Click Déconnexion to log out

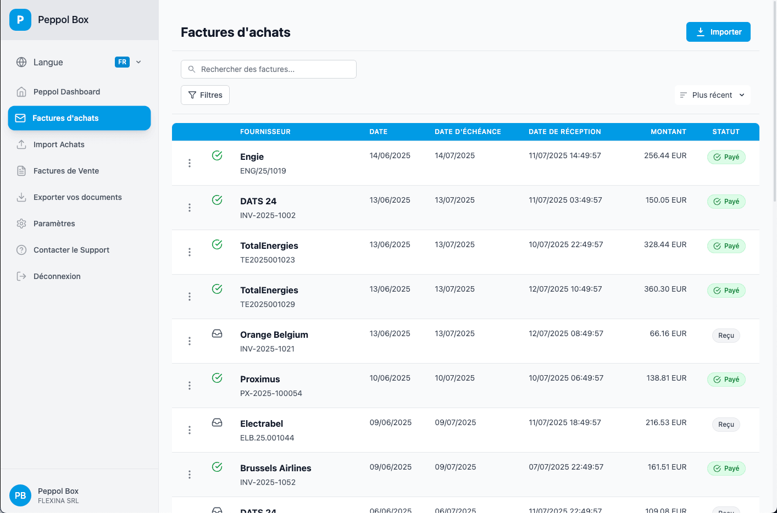(x=79, y=276)
